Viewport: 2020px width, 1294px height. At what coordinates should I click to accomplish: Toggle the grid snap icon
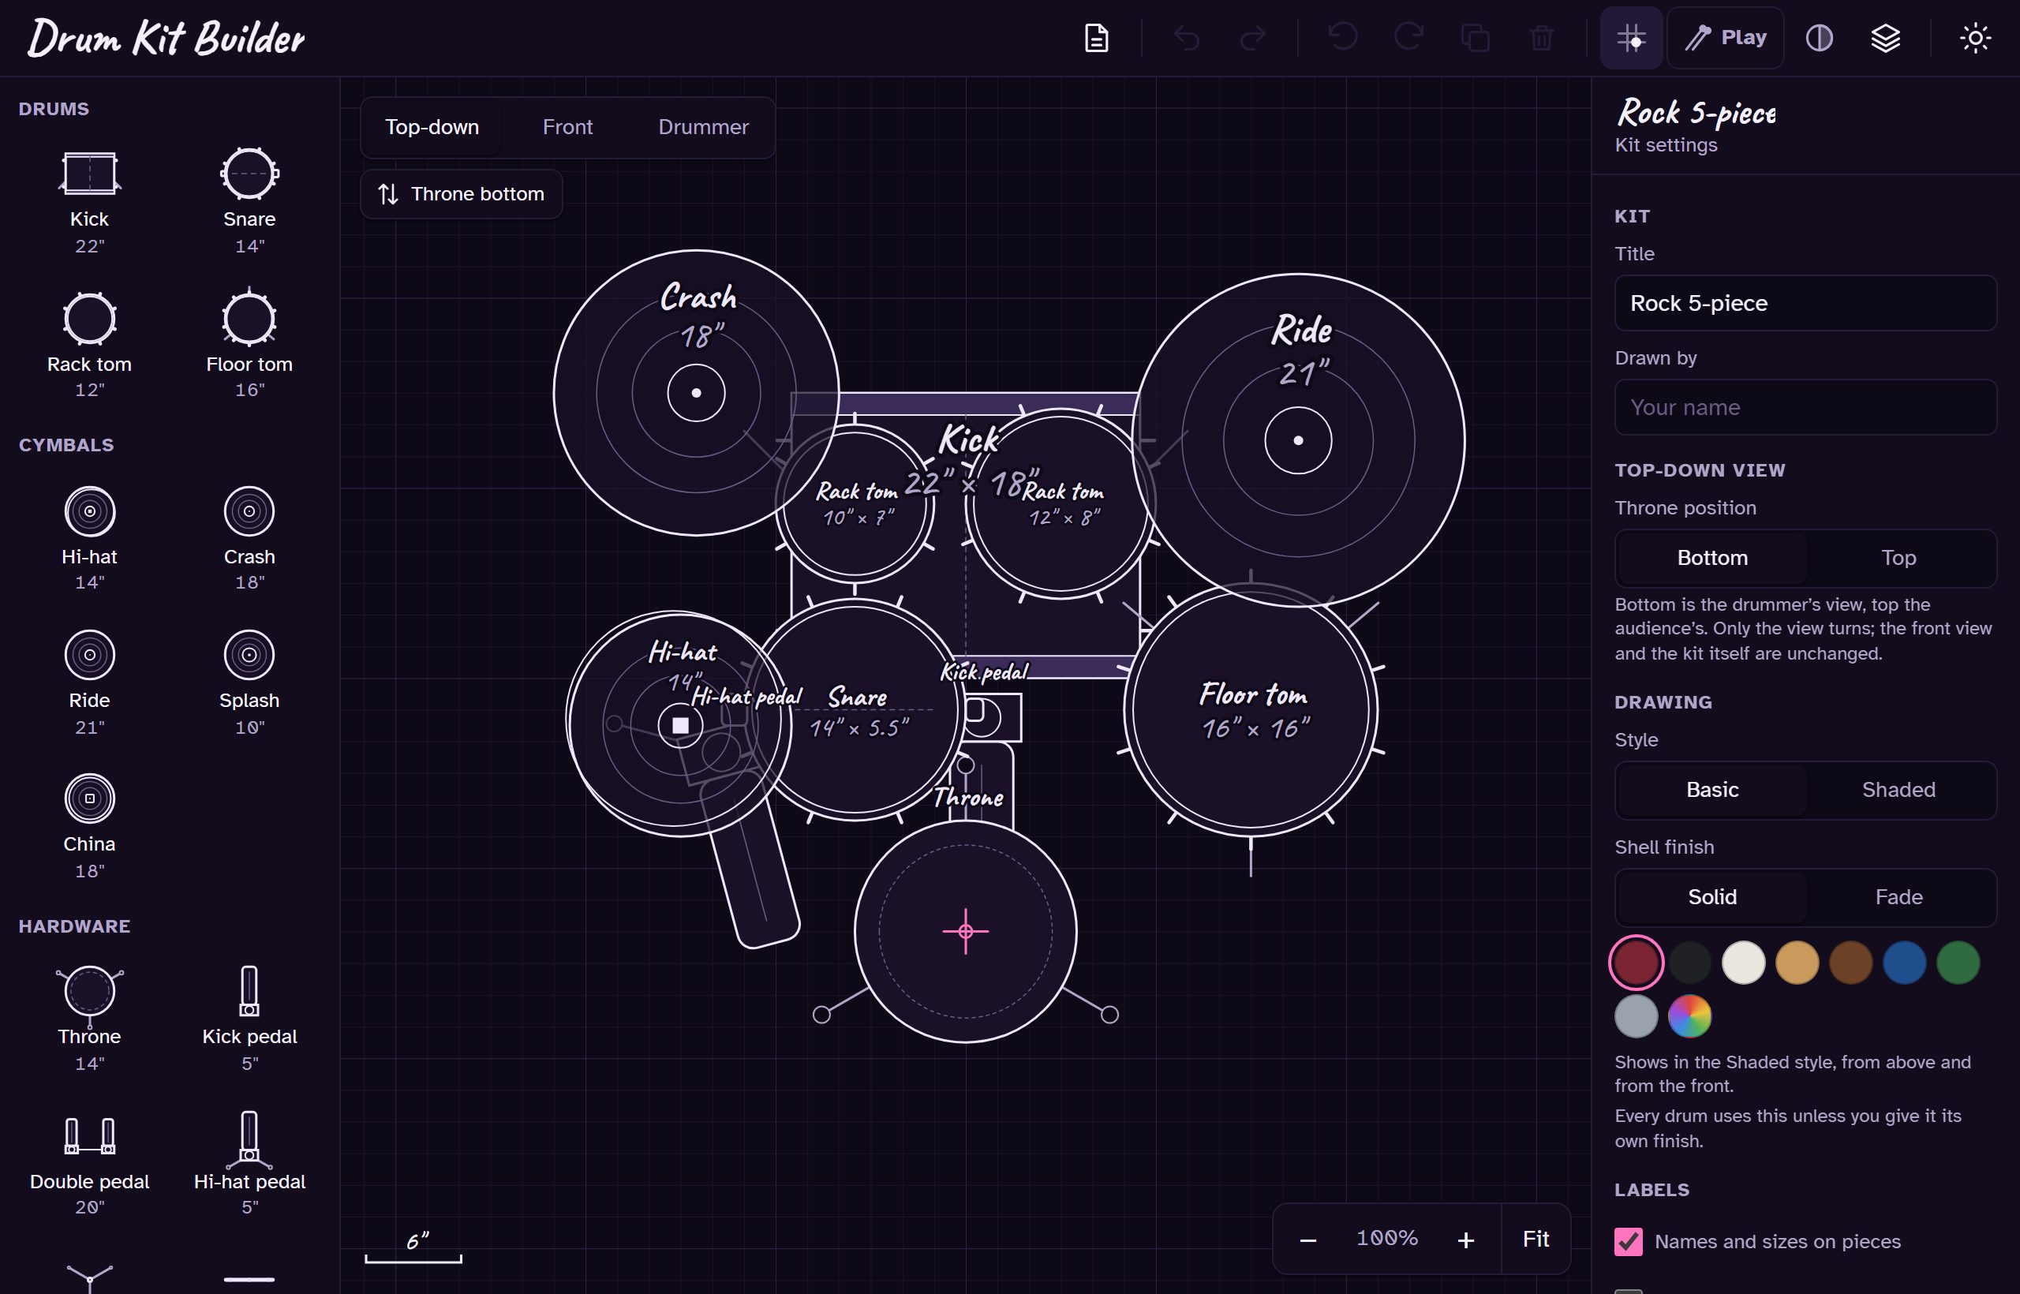[1631, 38]
